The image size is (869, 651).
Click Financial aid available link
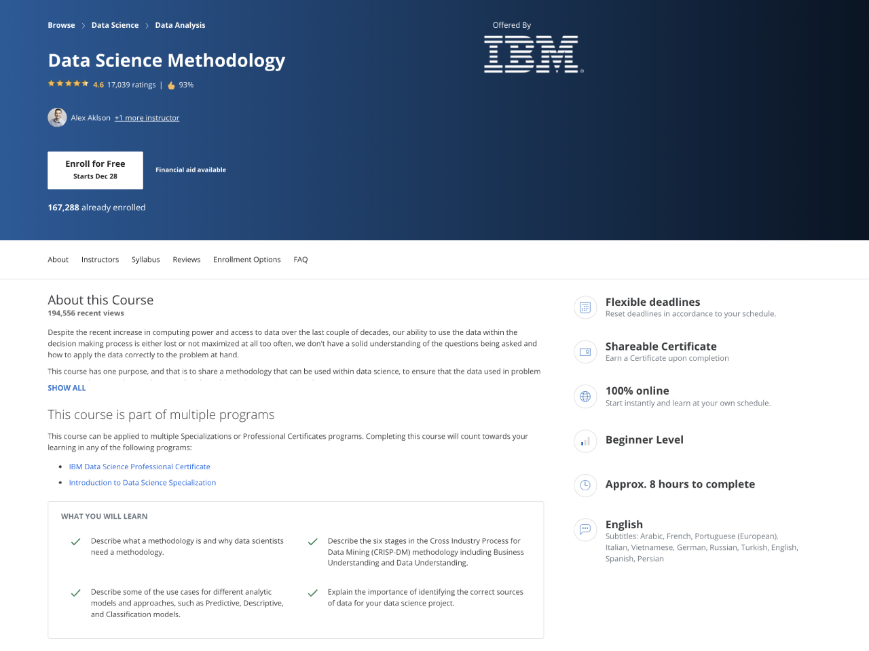click(191, 170)
